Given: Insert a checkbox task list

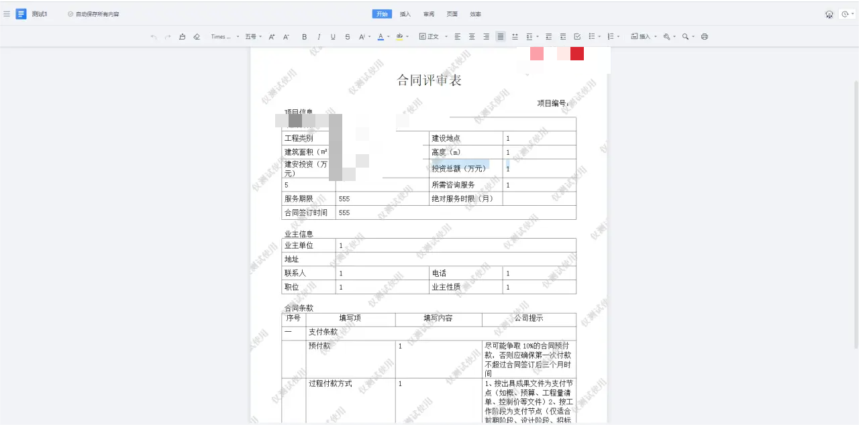Looking at the screenshot, I should click(x=577, y=37).
